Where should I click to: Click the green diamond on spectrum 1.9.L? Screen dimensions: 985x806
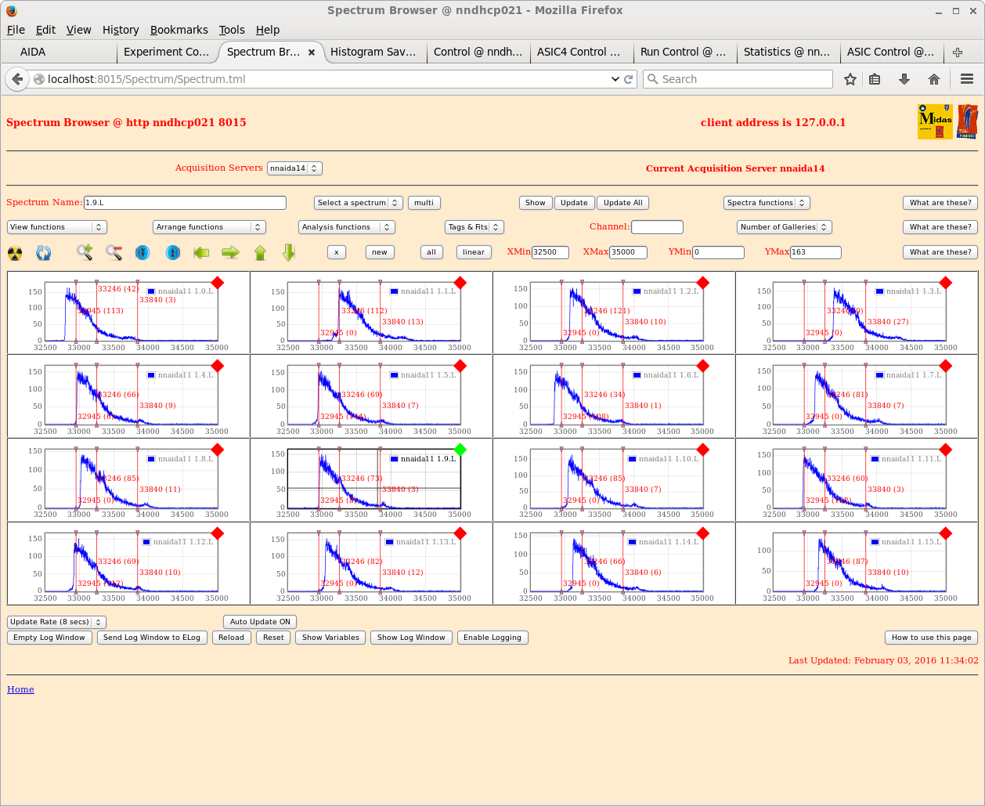(x=460, y=450)
